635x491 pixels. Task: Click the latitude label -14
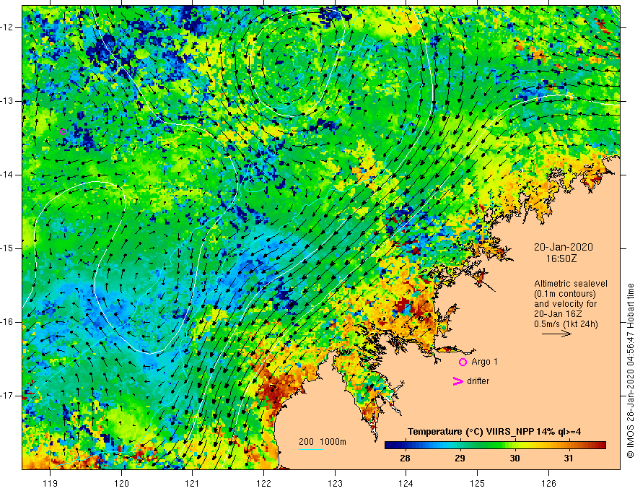8,175
